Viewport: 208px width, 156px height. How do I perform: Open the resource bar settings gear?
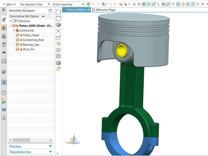coord(4,10)
